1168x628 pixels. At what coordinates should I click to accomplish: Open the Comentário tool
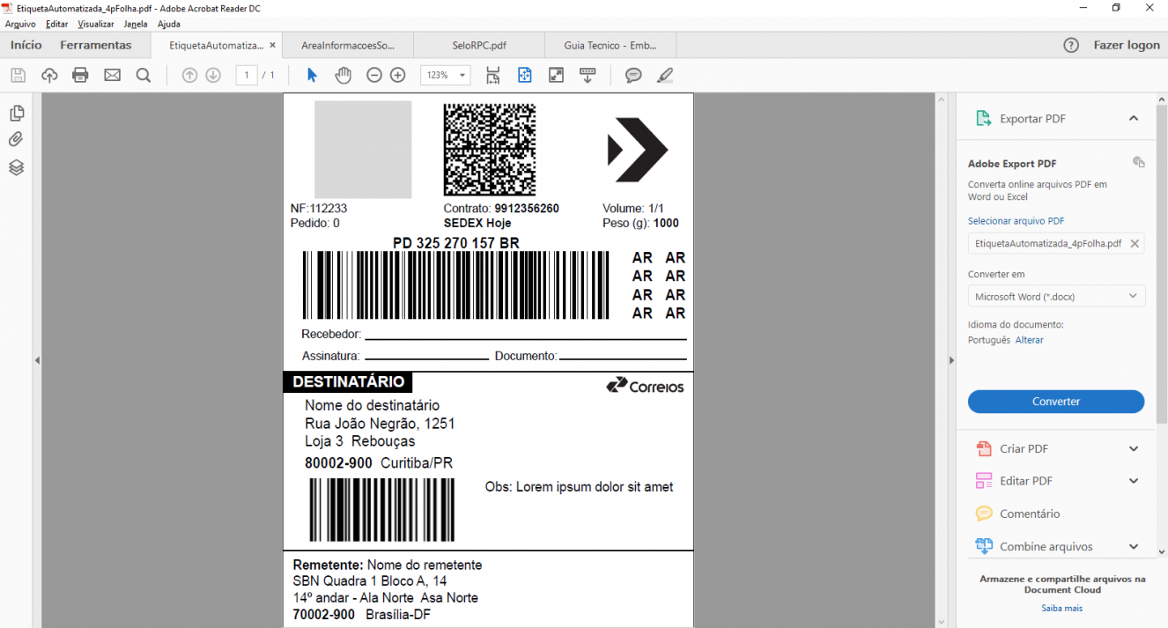[1030, 514]
